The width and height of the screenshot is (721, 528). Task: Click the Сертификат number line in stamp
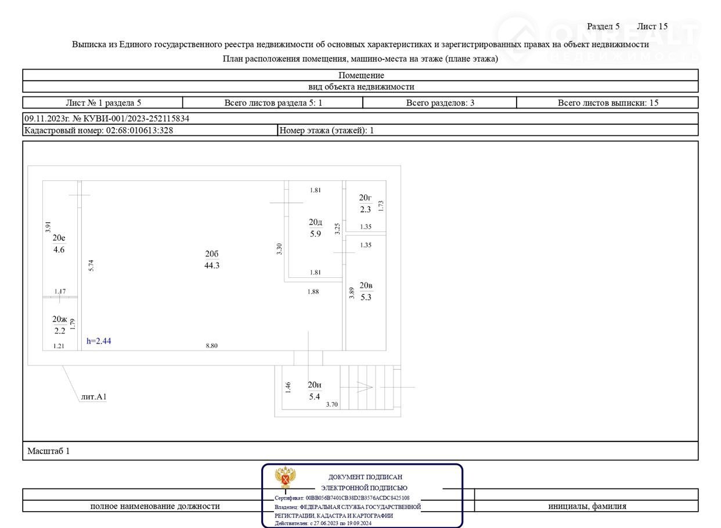(342, 498)
